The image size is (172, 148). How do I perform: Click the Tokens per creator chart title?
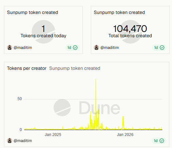coord(27,68)
